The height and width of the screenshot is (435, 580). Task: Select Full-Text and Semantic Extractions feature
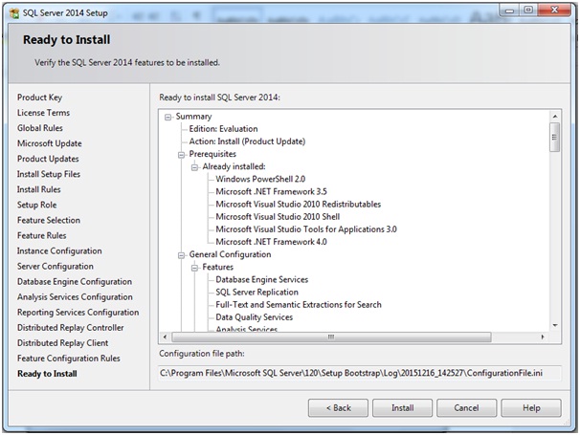[x=299, y=305]
